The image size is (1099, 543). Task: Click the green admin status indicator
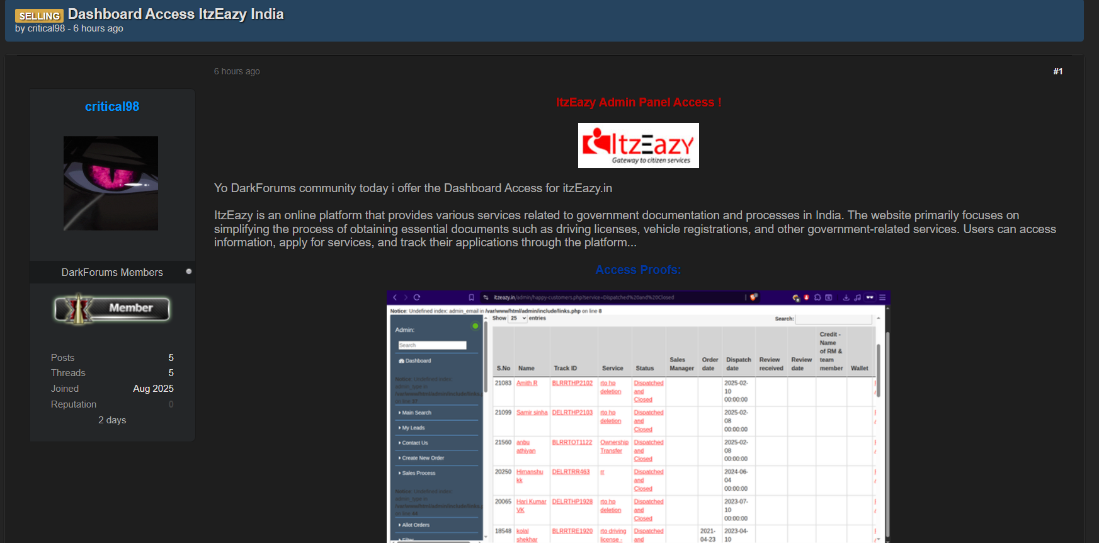tap(475, 326)
